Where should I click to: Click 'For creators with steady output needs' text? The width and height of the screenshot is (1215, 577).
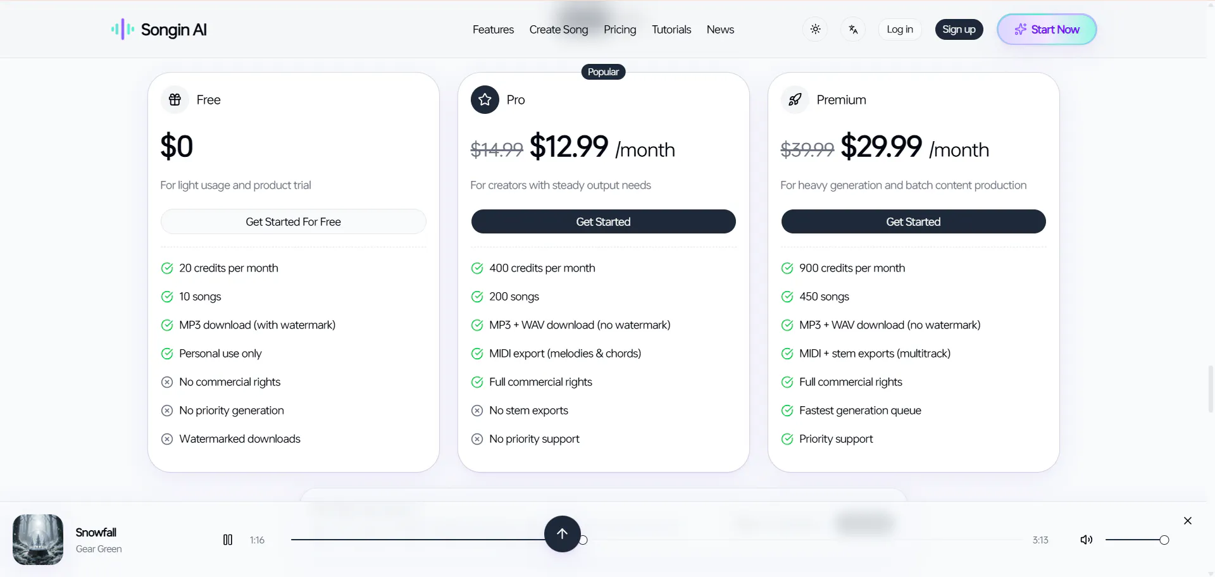[561, 185]
